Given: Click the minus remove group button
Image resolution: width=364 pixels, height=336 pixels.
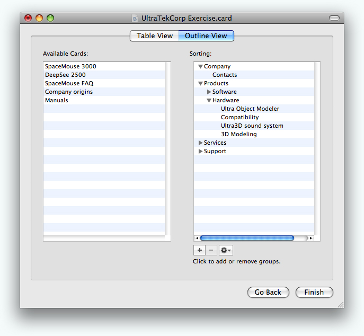Looking at the screenshot, I should 211,250.
